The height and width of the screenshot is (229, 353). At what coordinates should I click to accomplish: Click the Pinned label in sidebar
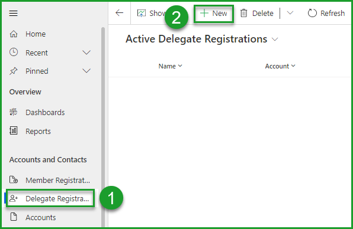point(37,71)
